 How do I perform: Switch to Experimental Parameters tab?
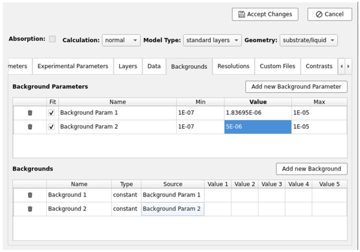[73, 66]
